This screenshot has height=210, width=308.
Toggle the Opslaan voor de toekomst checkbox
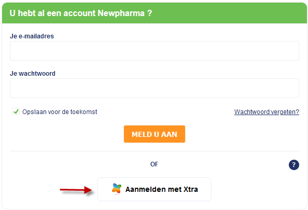[x=16, y=111]
